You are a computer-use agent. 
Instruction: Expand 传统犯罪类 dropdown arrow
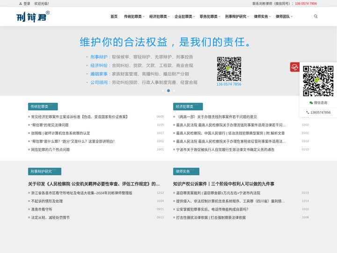pyautogui.click(x=144, y=16)
